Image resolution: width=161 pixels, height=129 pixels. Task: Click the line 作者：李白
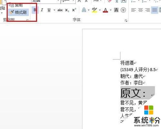(x=131, y=83)
